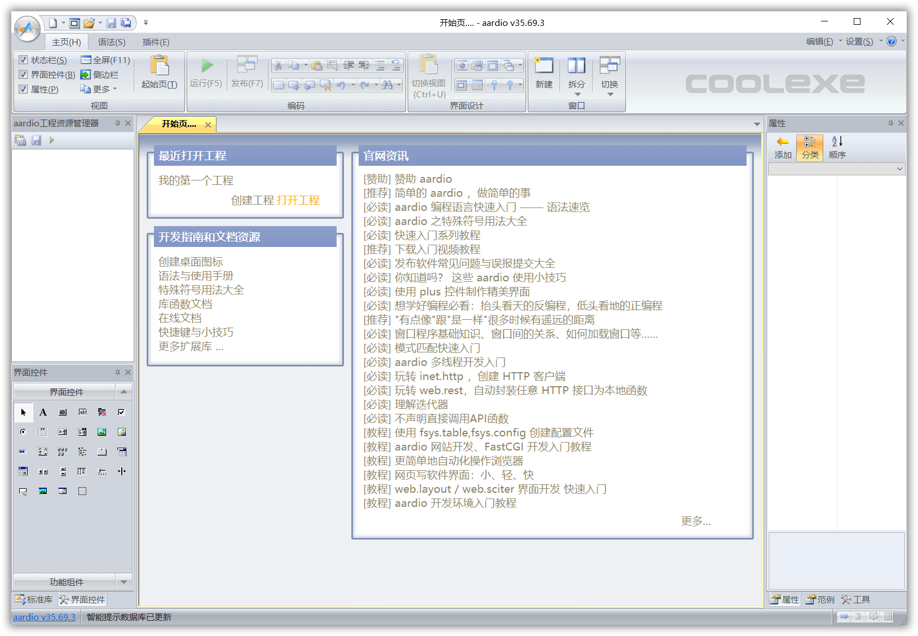Disable the 属性(P) checkbox
This screenshot has height=636, width=918.
click(x=23, y=89)
